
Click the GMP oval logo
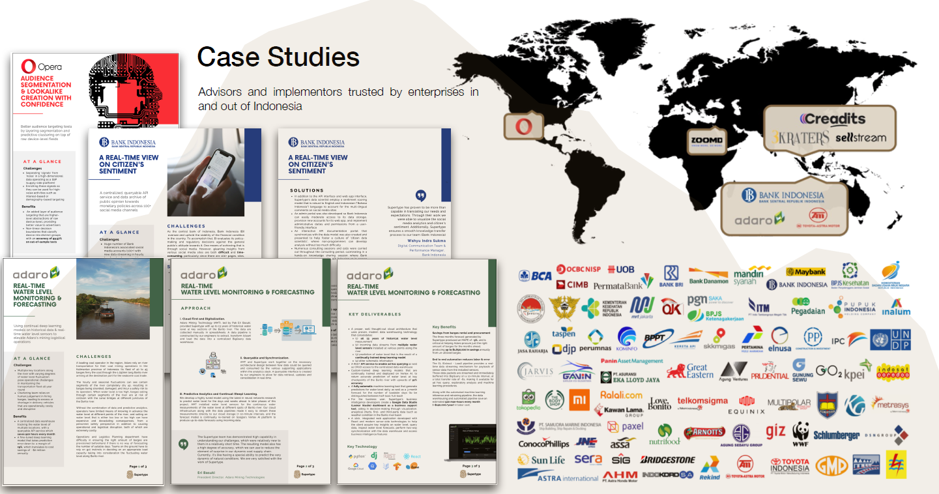(832, 465)
